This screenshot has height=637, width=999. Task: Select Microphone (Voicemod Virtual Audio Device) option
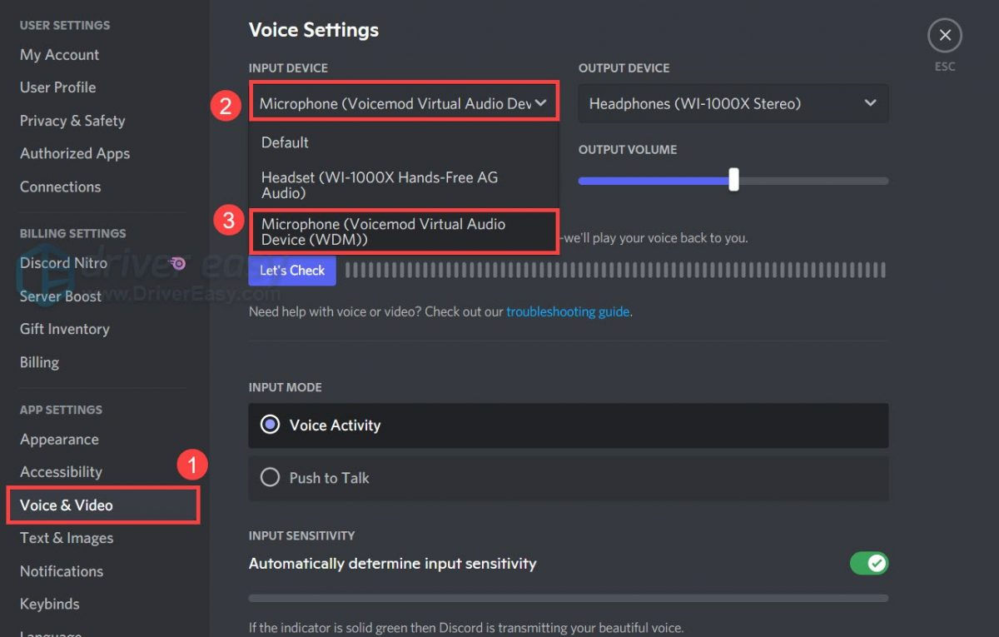pyautogui.click(x=404, y=231)
